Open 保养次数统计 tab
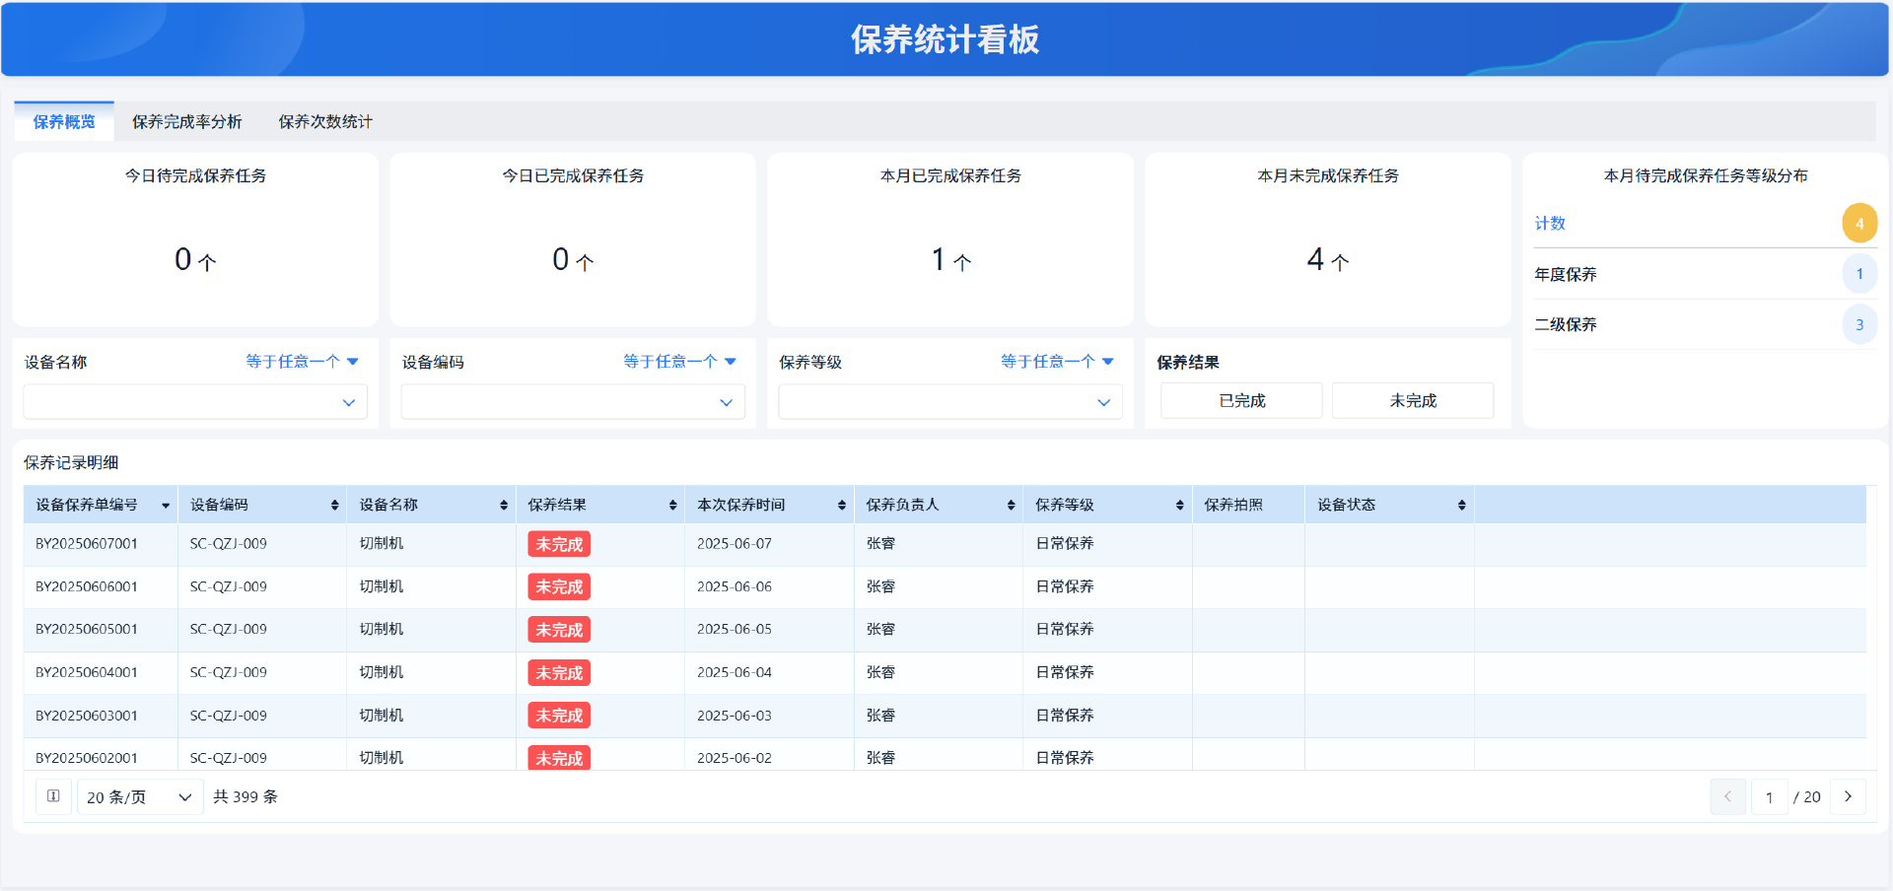The height and width of the screenshot is (891, 1893). (x=325, y=122)
